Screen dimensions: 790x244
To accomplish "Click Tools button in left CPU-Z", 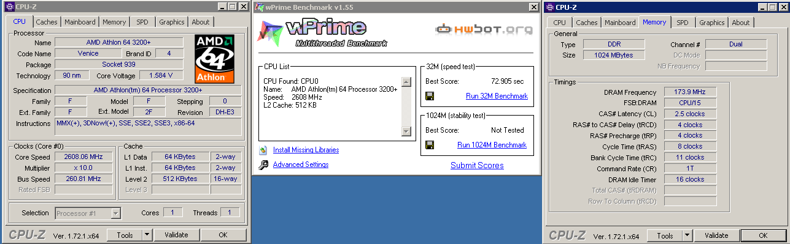I will (125, 235).
